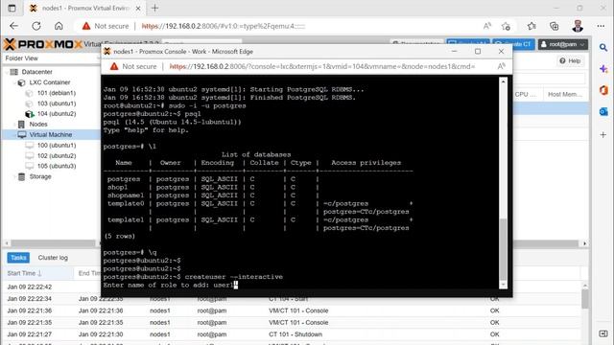Select Nodes in the resource tree
This screenshot has width=614, height=345.
pos(38,124)
